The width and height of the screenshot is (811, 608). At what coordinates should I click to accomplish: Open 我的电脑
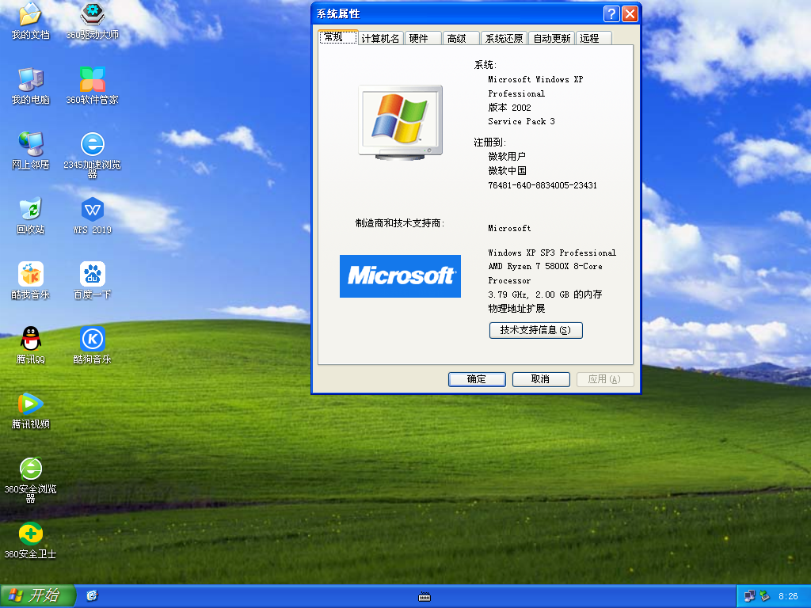29,79
